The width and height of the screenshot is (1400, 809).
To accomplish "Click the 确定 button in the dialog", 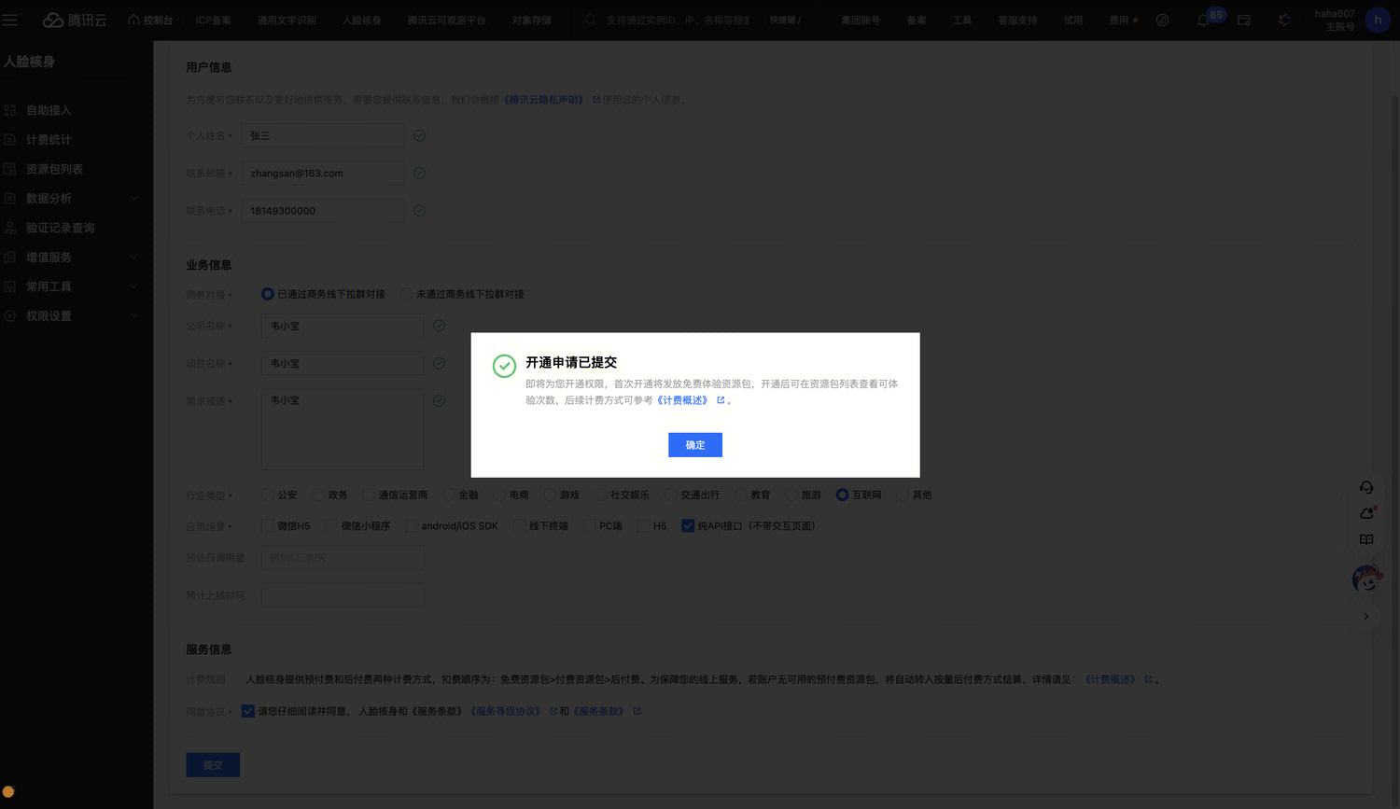I will pos(694,445).
